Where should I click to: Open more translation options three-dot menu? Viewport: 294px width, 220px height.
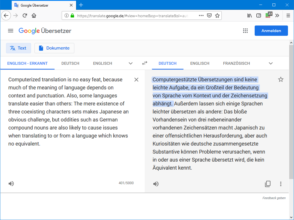pos(281,184)
